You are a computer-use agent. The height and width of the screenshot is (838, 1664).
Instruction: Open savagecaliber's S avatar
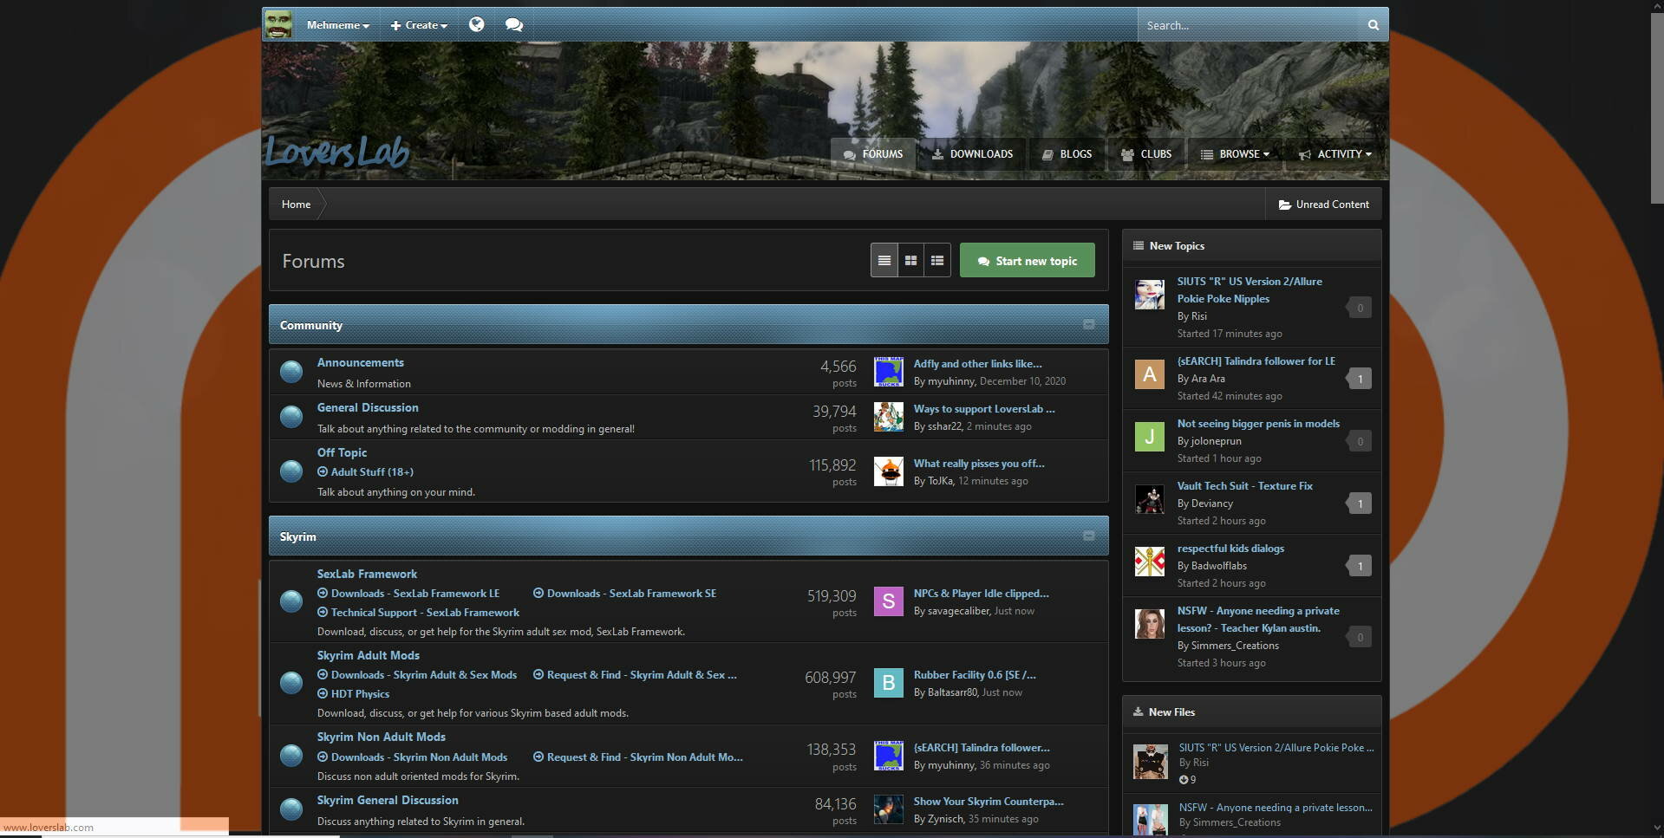[x=888, y=601]
